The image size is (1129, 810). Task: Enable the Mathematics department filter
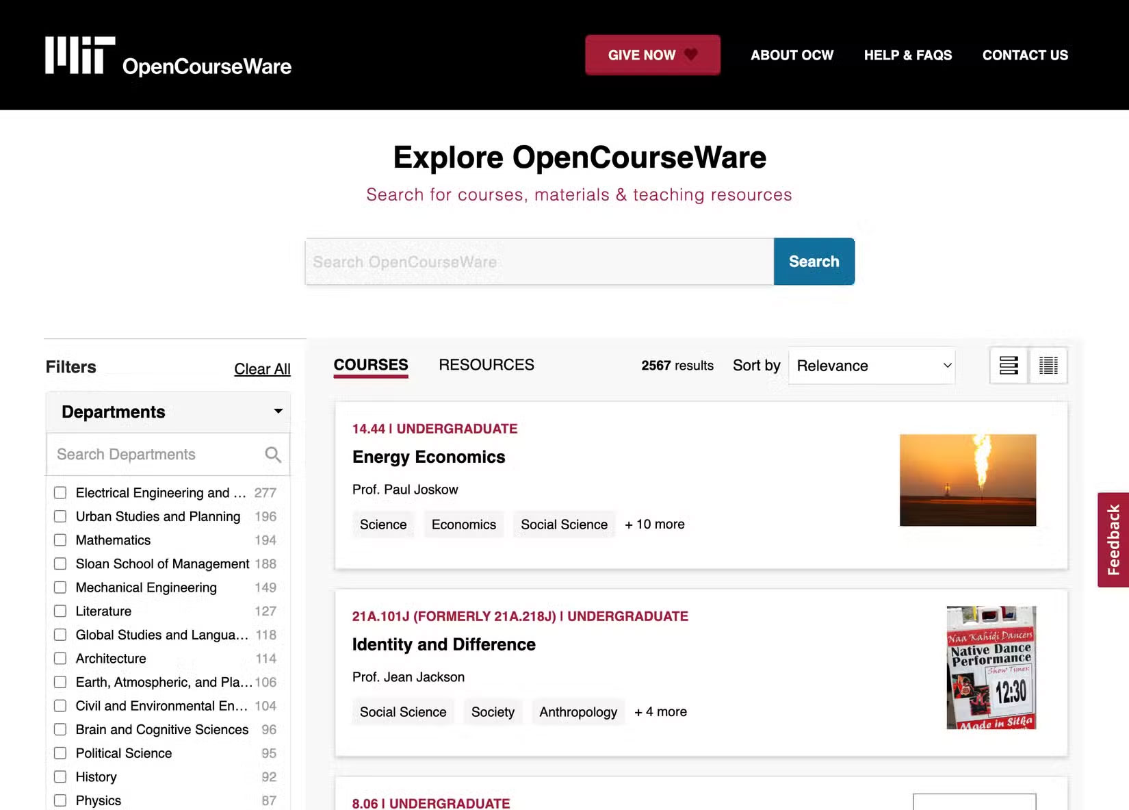(60, 540)
